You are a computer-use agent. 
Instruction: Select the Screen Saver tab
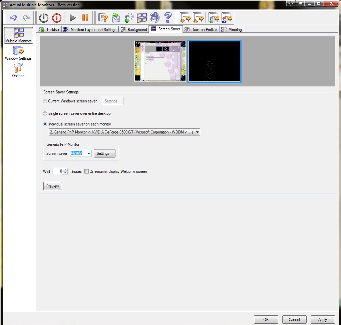(x=166, y=29)
